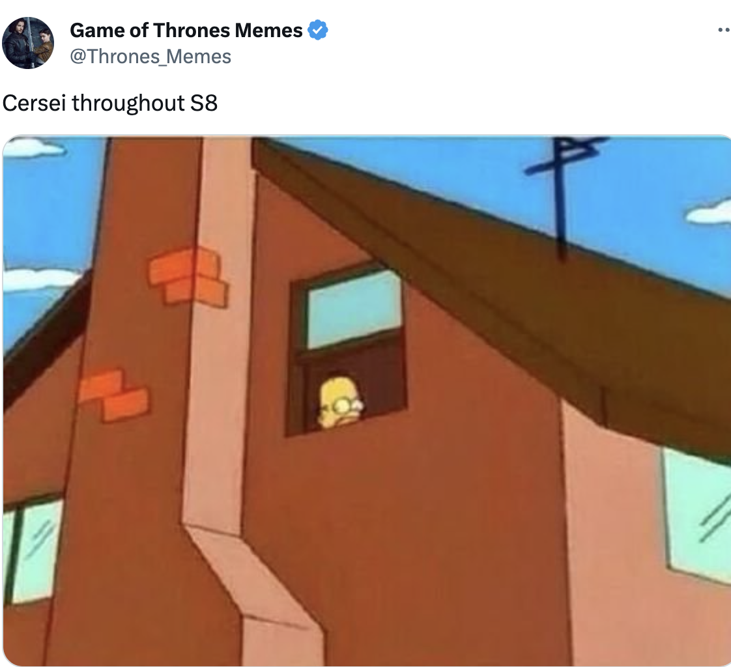731x667 pixels.
Task: Click the upper glass pane above Homer
Action: point(353,309)
